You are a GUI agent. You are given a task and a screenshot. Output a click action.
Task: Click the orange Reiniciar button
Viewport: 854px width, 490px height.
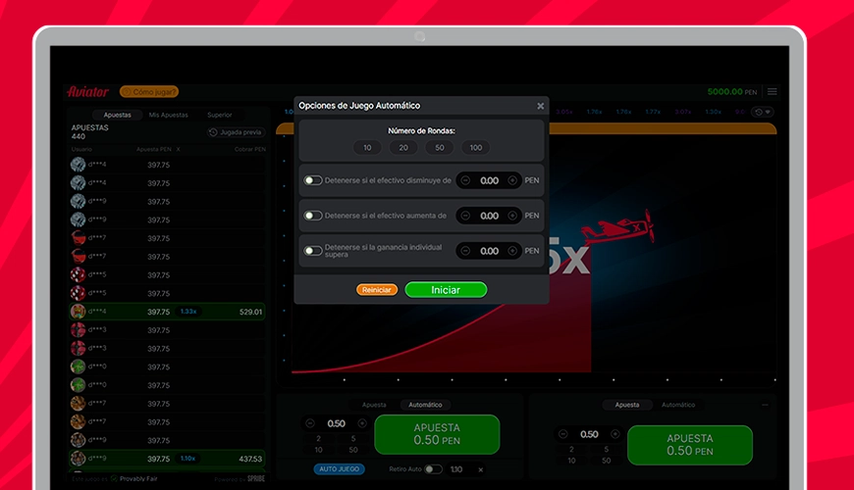(x=377, y=290)
